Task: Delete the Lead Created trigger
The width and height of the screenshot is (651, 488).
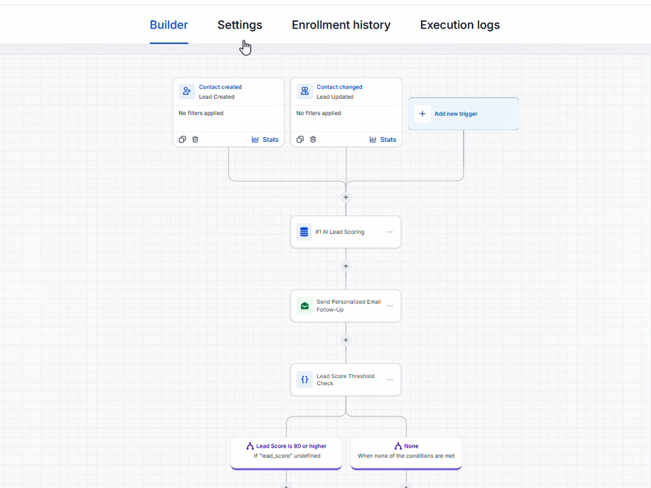Action: 195,139
